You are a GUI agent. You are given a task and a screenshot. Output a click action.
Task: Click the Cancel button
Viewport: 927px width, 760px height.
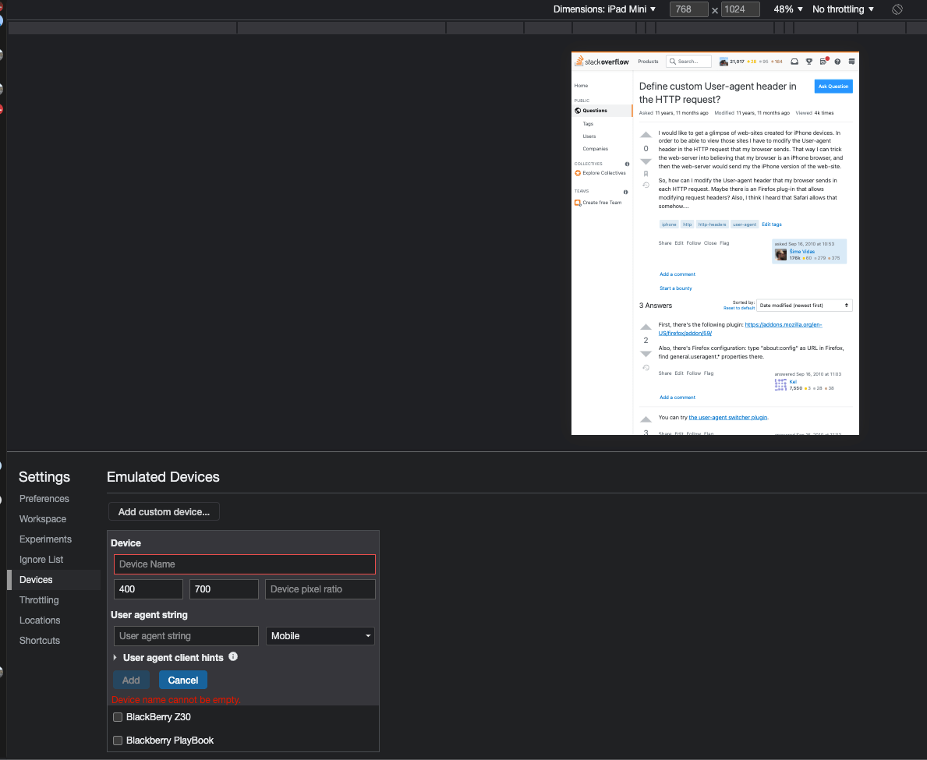click(182, 680)
